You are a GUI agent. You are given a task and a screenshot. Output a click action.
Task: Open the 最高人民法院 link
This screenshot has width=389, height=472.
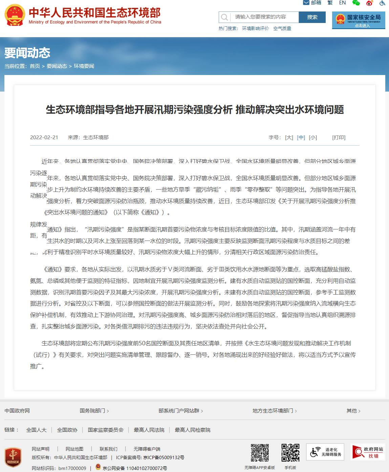pyautogui.click(x=149, y=430)
